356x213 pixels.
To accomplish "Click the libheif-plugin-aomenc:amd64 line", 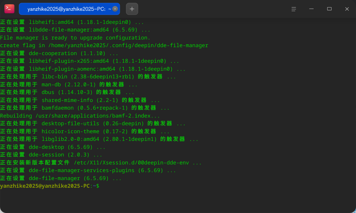I will 93,69.
